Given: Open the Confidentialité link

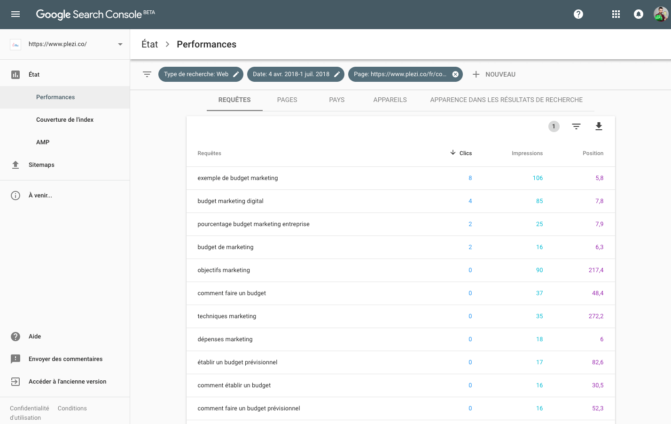Looking at the screenshot, I should 29,408.
